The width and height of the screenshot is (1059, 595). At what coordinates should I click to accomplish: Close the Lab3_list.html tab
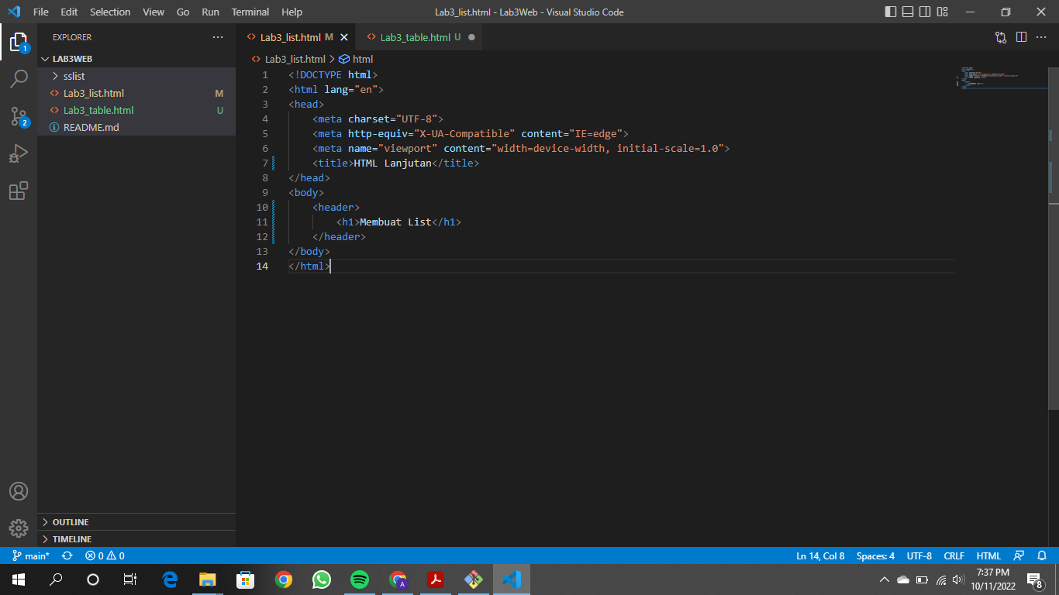344,37
